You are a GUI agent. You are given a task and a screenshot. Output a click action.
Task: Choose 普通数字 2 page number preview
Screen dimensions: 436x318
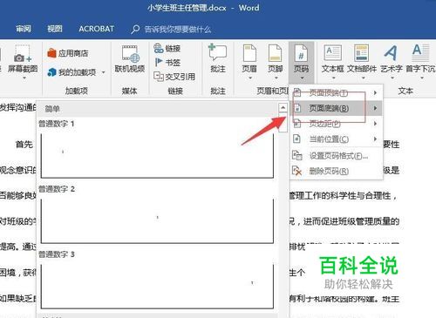(157, 220)
